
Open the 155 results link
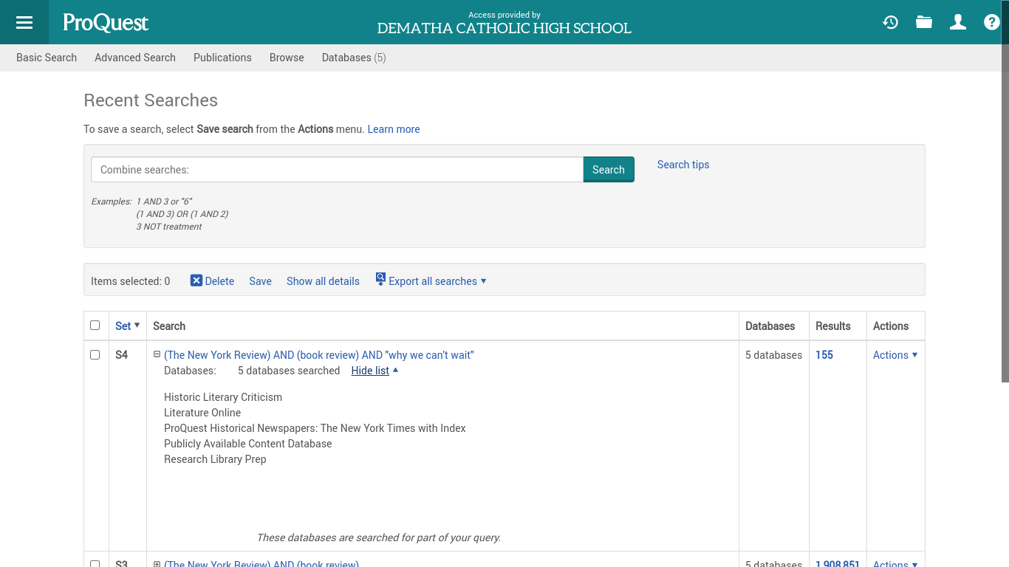(x=824, y=355)
